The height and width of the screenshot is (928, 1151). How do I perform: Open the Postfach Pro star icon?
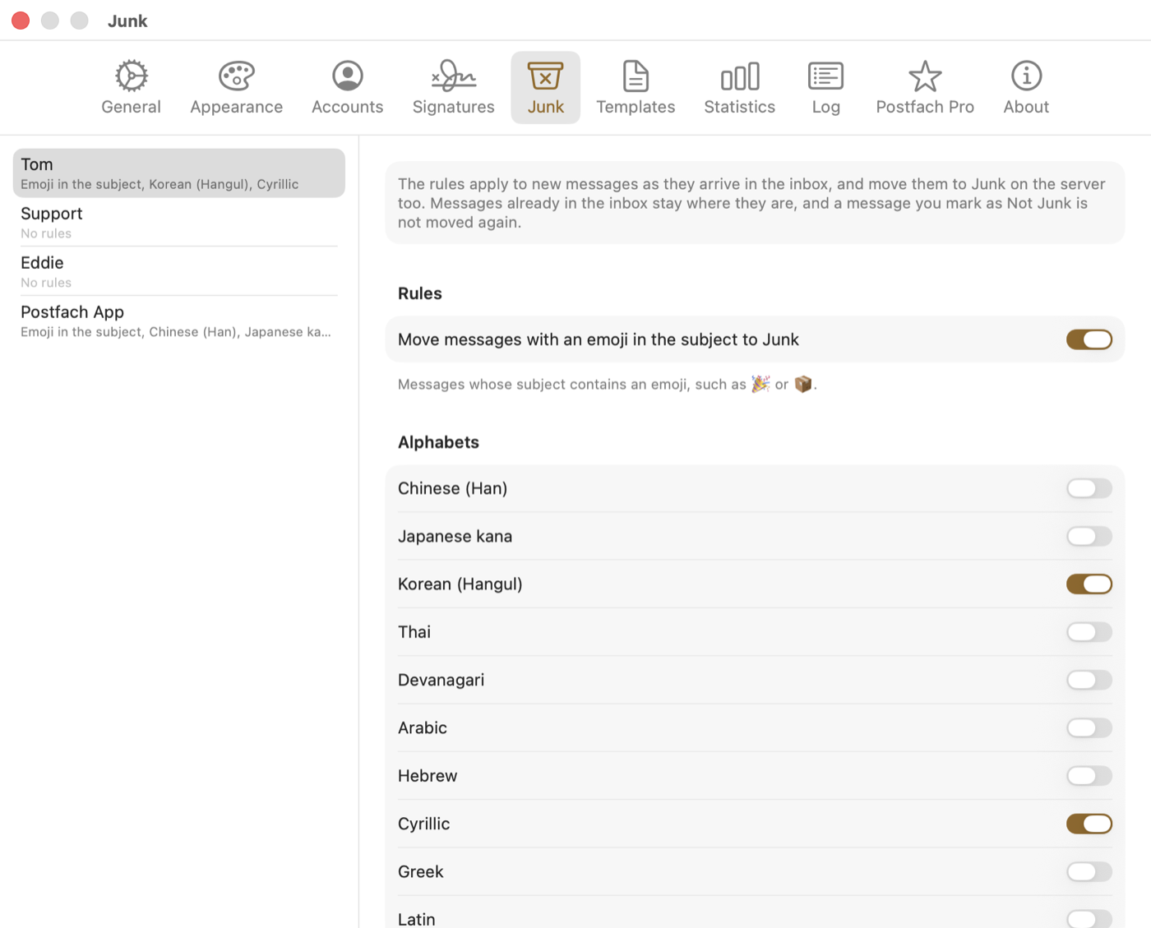(925, 76)
